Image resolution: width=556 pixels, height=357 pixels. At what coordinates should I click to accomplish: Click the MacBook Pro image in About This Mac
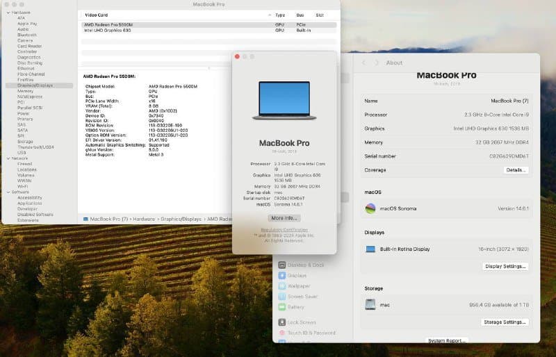284,100
